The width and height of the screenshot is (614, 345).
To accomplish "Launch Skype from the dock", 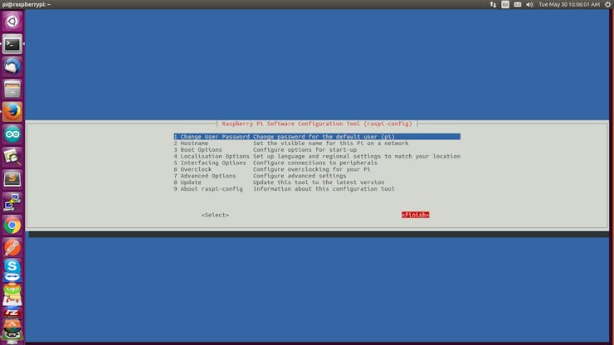I will coord(12,266).
